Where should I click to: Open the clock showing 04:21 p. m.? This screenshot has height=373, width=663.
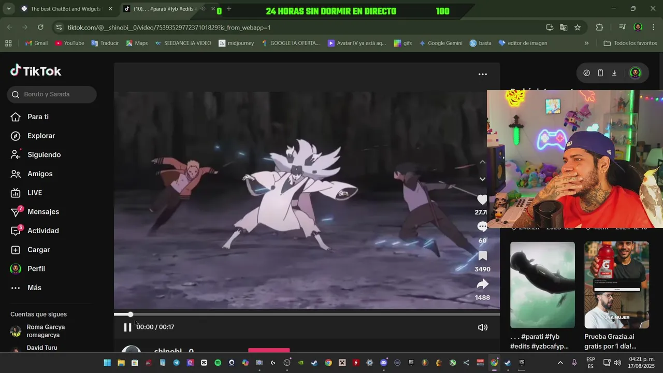click(642, 363)
